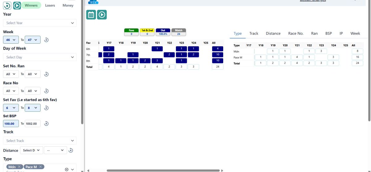Screen dimensions: 371x172
Task: Click the left sidebar vertical scrollbar
Action: tap(82, 62)
